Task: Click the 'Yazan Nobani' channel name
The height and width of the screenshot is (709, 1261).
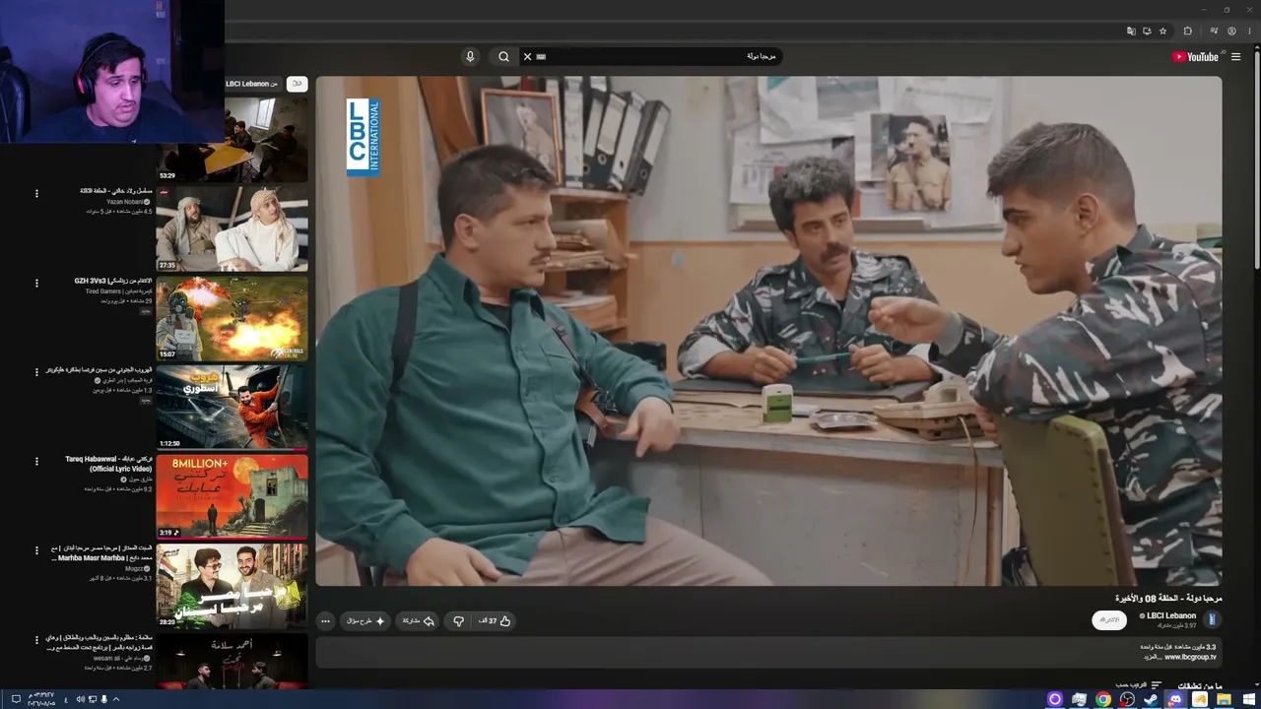Action: click(125, 202)
